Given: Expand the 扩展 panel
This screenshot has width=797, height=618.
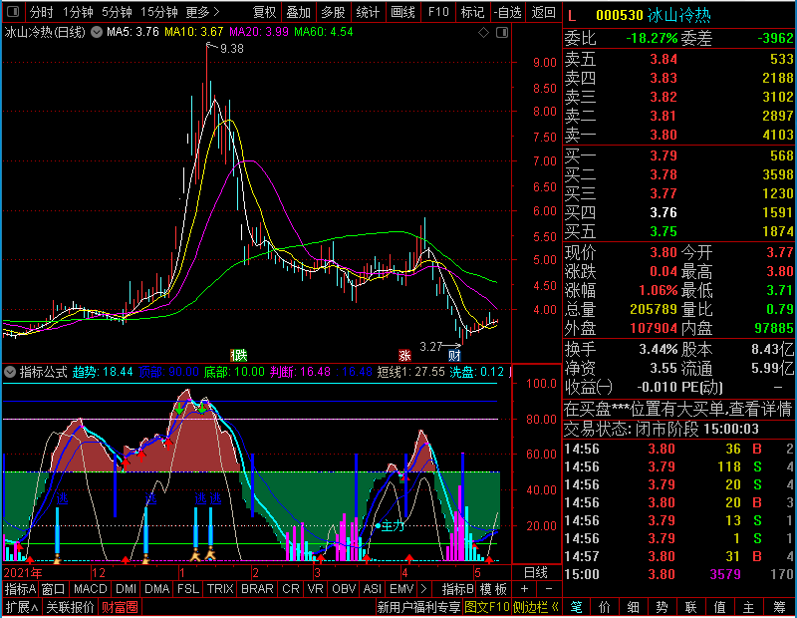Looking at the screenshot, I should click(22, 607).
